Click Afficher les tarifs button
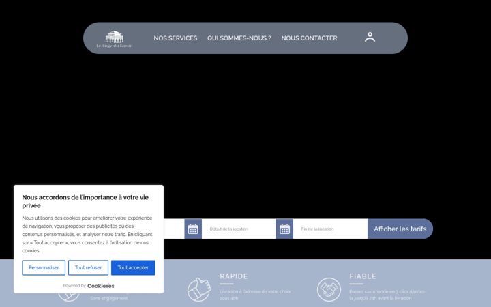491x307 pixels. point(400,229)
